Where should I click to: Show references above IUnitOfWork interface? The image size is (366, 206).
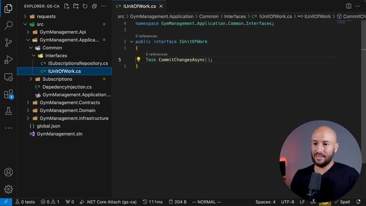coord(146,36)
